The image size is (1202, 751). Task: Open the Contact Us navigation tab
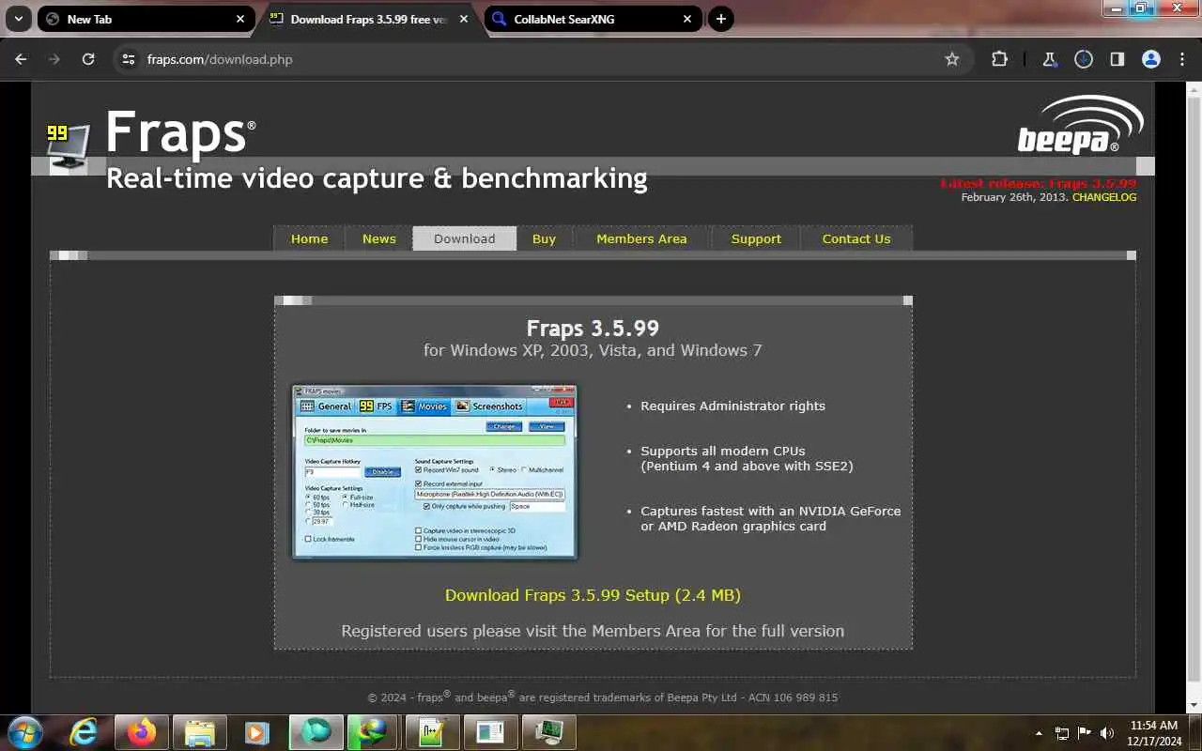point(856,238)
